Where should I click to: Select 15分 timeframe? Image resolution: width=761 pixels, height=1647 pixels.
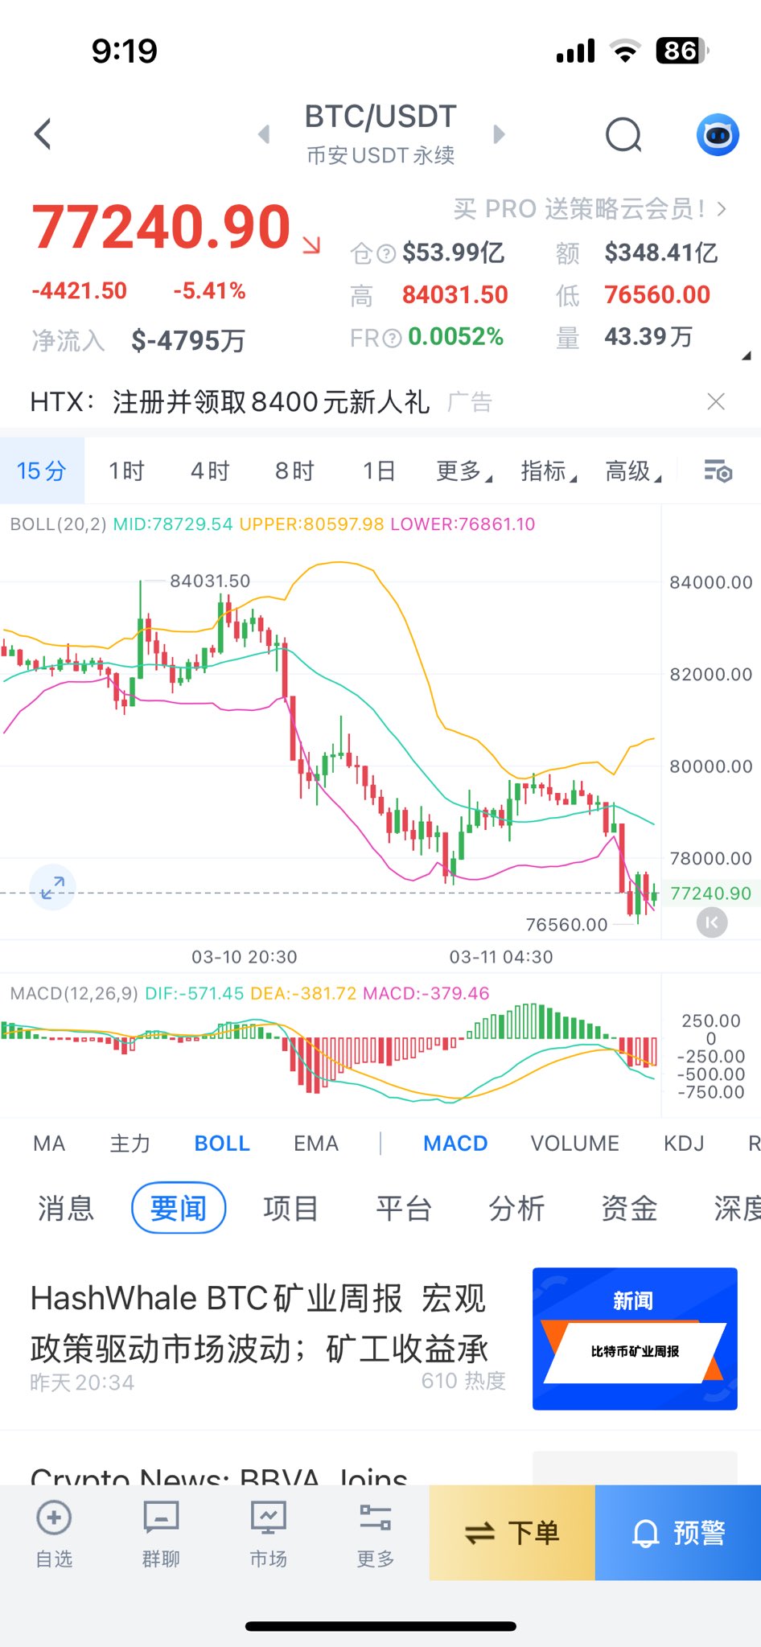pos(42,471)
